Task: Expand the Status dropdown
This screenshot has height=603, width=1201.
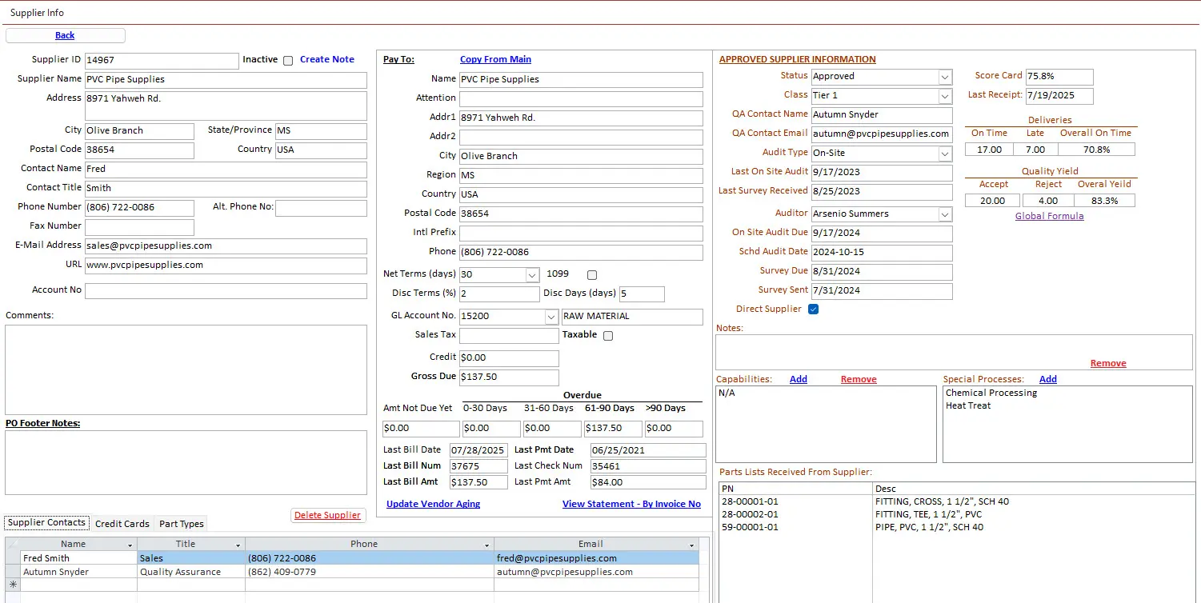Action: pyautogui.click(x=945, y=77)
